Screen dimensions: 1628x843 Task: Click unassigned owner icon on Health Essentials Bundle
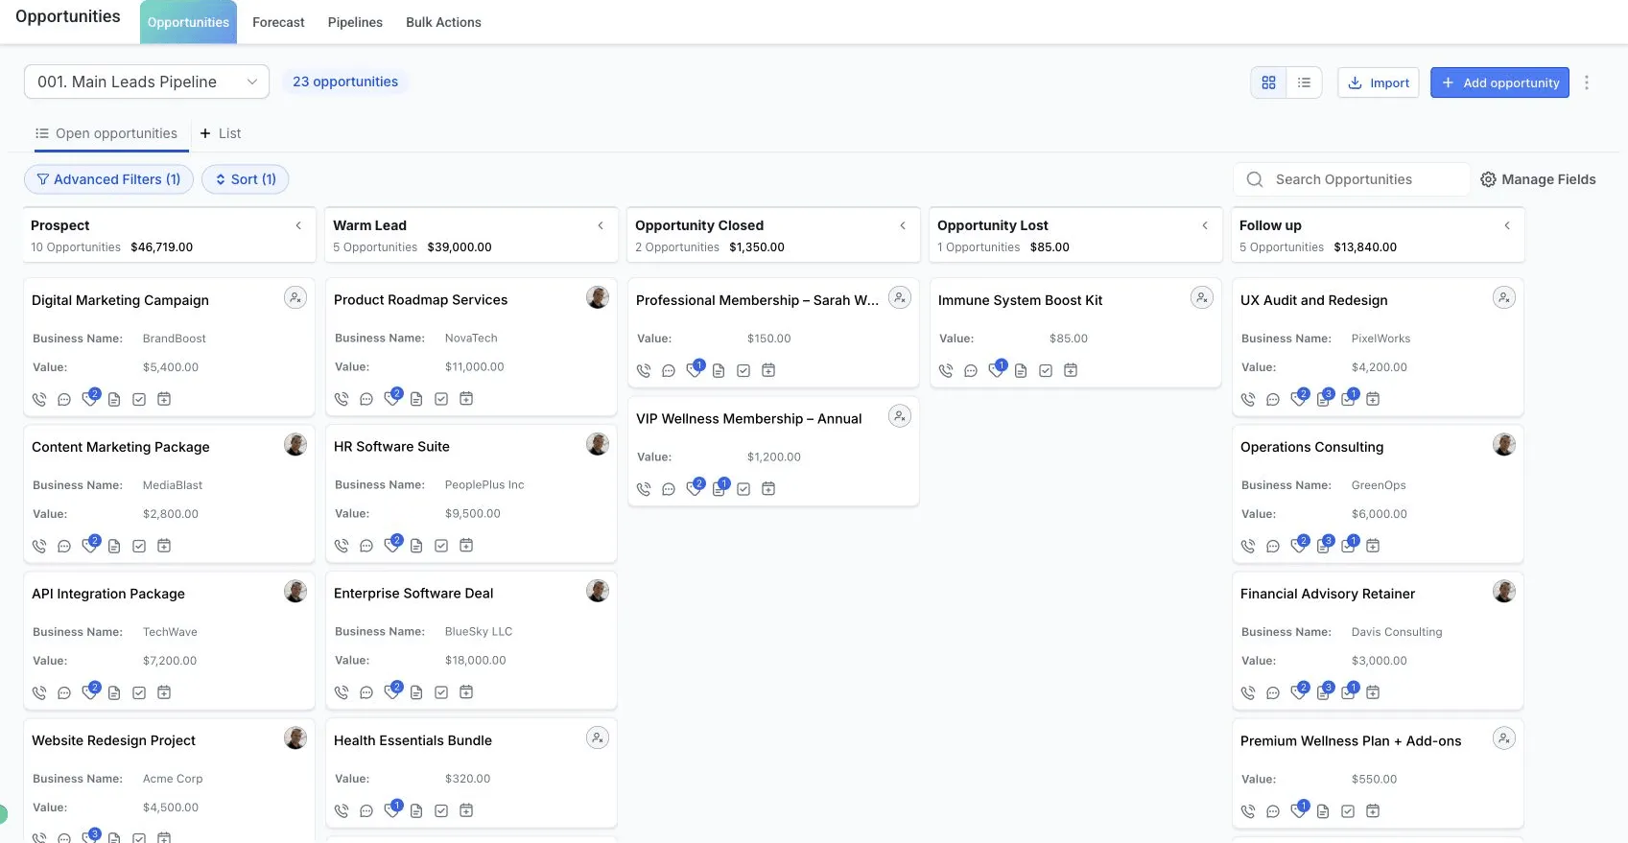[x=598, y=738]
